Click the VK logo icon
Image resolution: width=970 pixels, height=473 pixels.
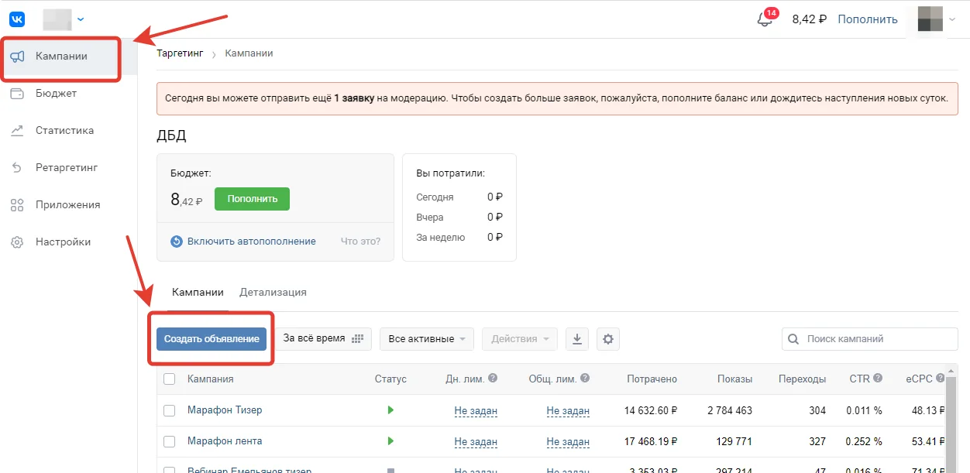click(x=17, y=19)
